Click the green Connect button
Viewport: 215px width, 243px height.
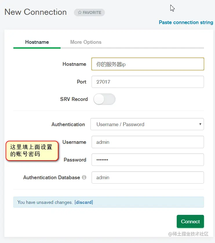point(190,221)
